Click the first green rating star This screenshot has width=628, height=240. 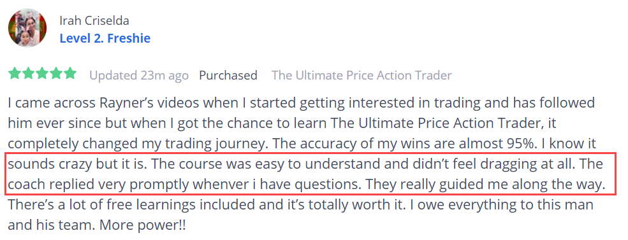pyautogui.click(x=15, y=74)
